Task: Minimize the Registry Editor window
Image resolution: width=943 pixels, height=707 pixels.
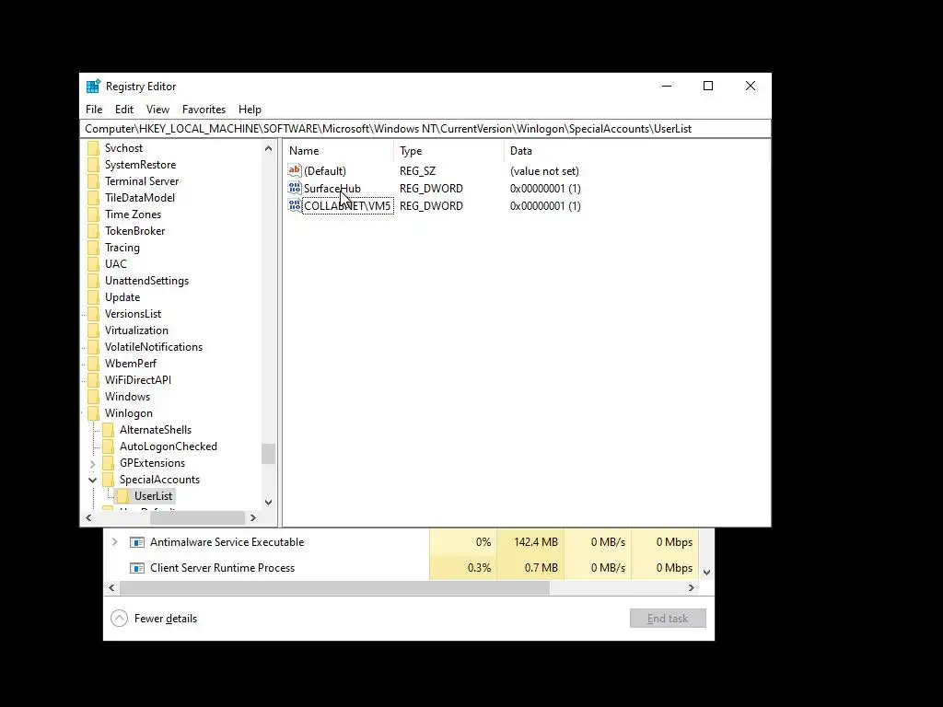Action: tap(667, 86)
